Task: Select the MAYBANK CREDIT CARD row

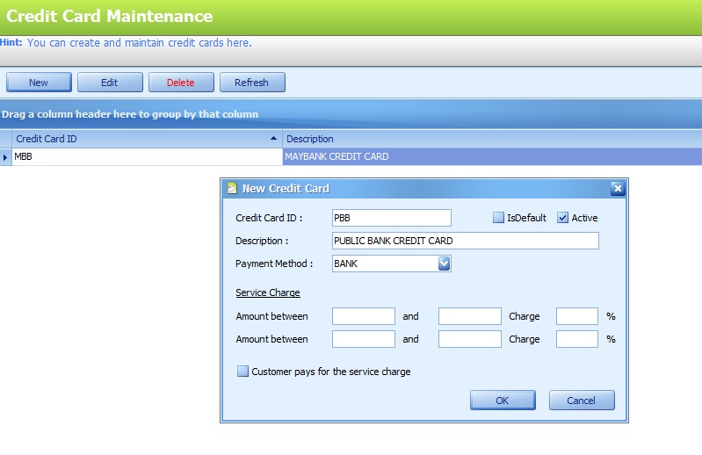Action: pos(492,157)
